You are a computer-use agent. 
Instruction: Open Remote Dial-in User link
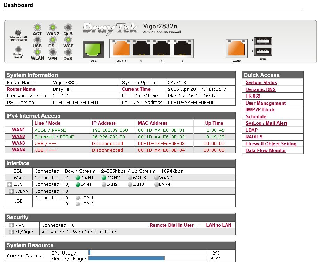172,225
